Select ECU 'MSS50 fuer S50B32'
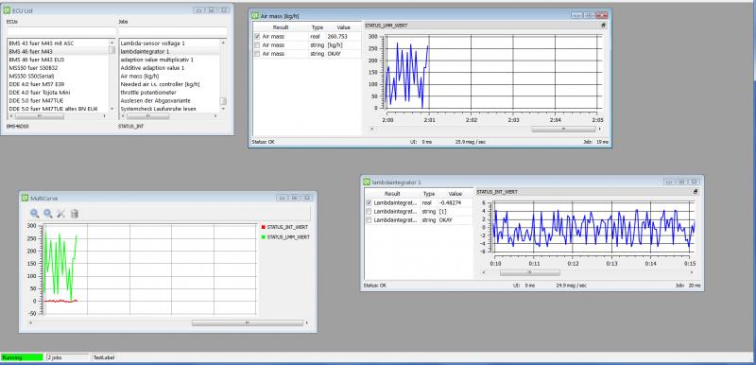 pyautogui.click(x=33, y=67)
